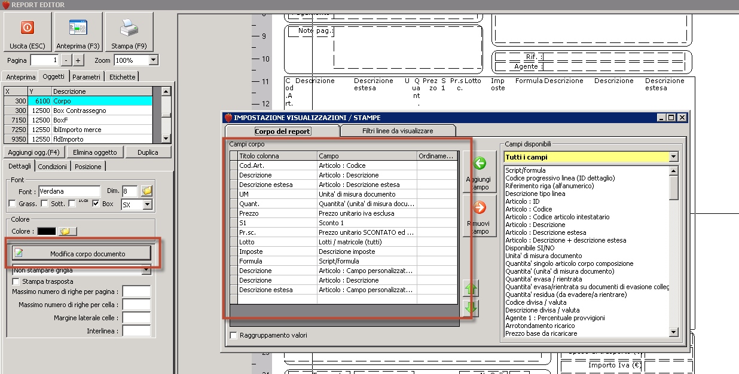Image resolution: width=739 pixels, height=374 pixels.
Task: Uncheck the Box checkbox
Action: pyautogui.click(x=96, y=204)
